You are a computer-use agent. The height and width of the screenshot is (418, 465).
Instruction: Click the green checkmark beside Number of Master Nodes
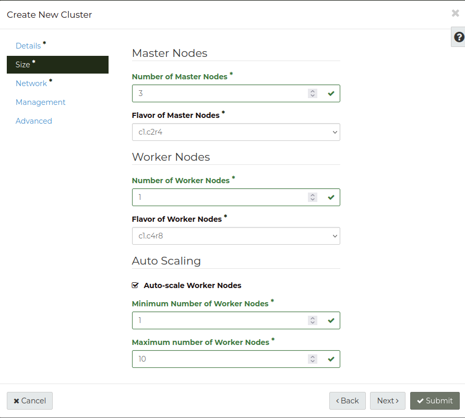pyautogui.click(x=330, y=93)
